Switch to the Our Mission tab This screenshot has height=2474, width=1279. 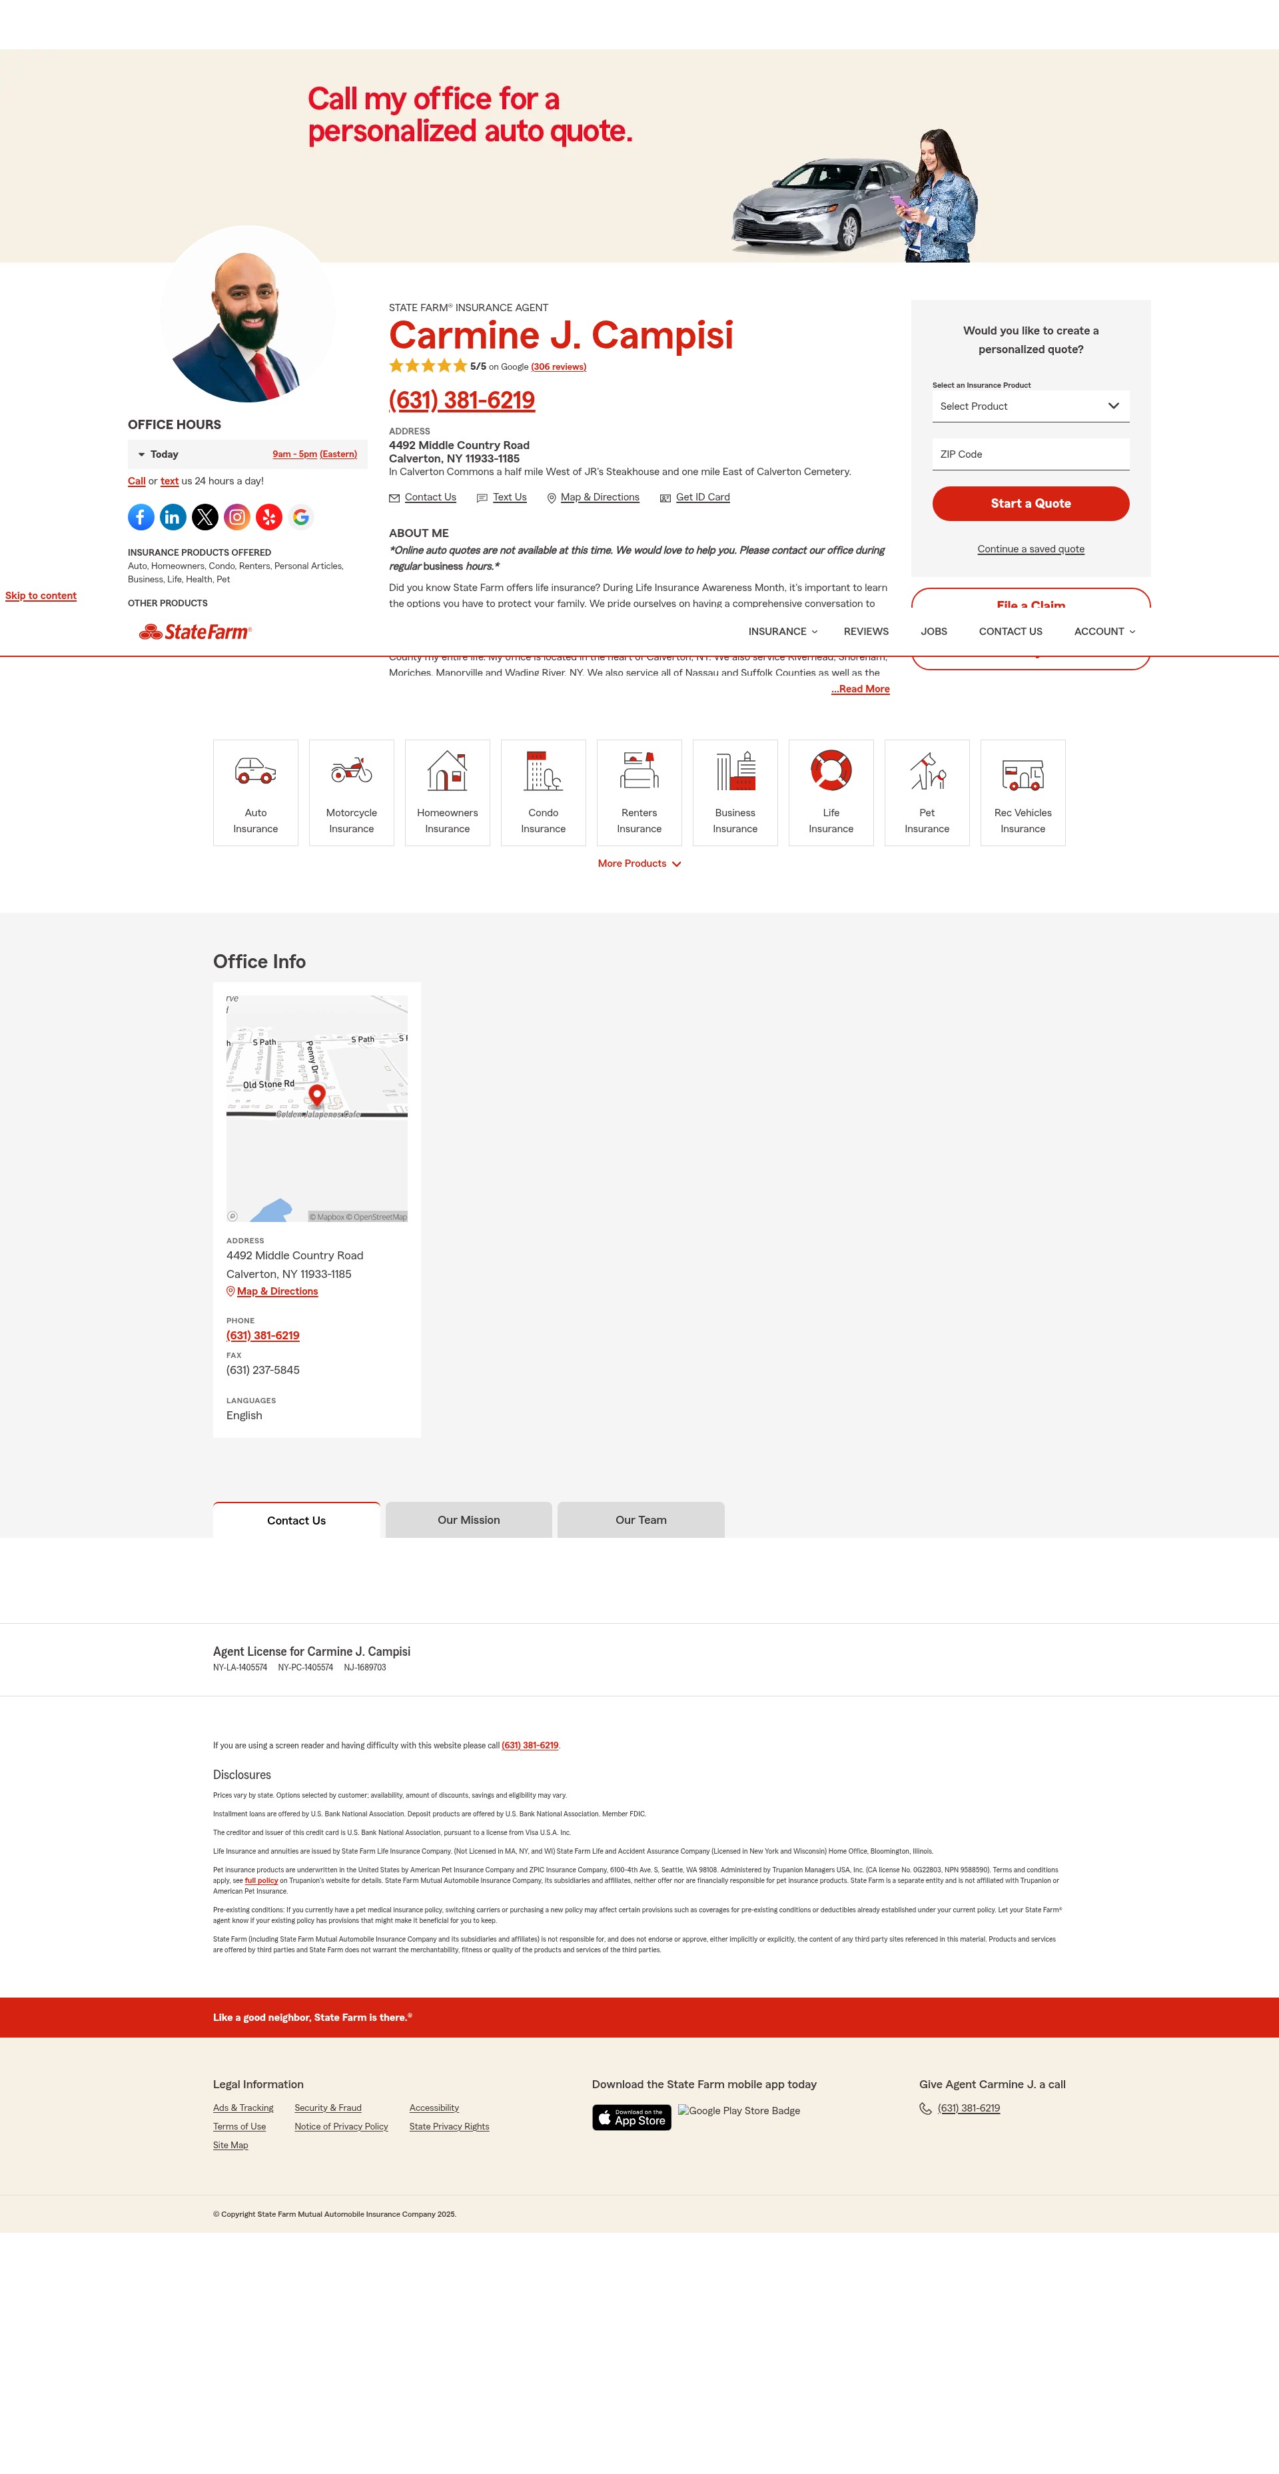coord(468,1521)
